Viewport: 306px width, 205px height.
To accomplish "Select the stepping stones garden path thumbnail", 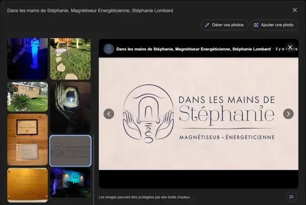I will coord(70,59).
